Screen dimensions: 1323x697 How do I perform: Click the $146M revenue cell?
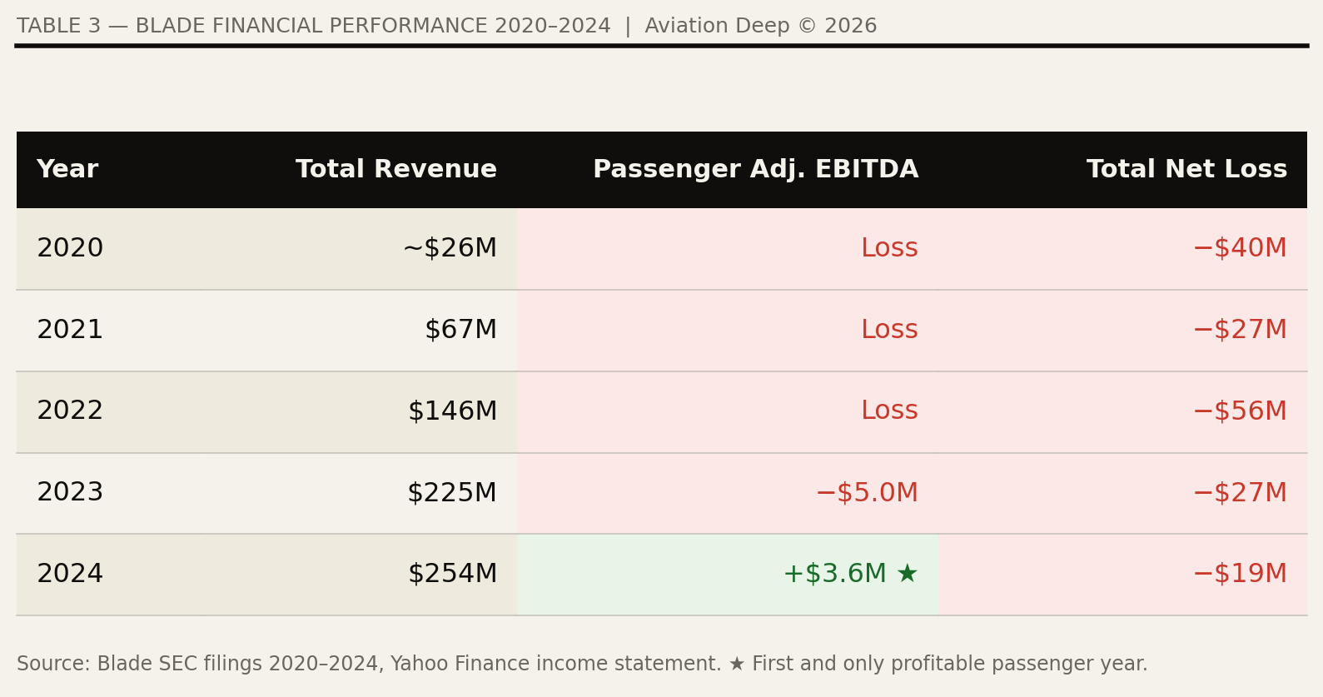452,411
